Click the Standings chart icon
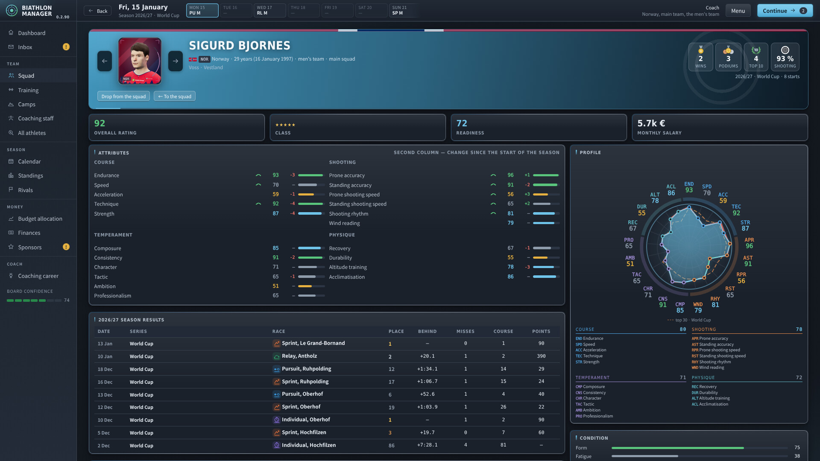This screenshot has height=461, width=820. [11, 175]
